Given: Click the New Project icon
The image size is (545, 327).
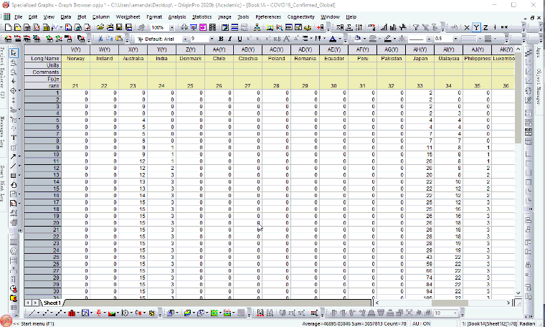Looking at the screenshot, I should click(x=8, y=27).
